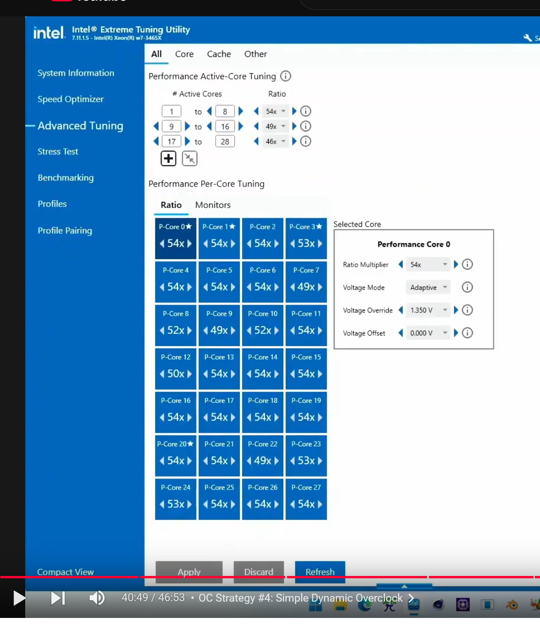Show info for Voltage Override
The height and width of the screenshot is (631, 540).
click(x=467, y=310)
